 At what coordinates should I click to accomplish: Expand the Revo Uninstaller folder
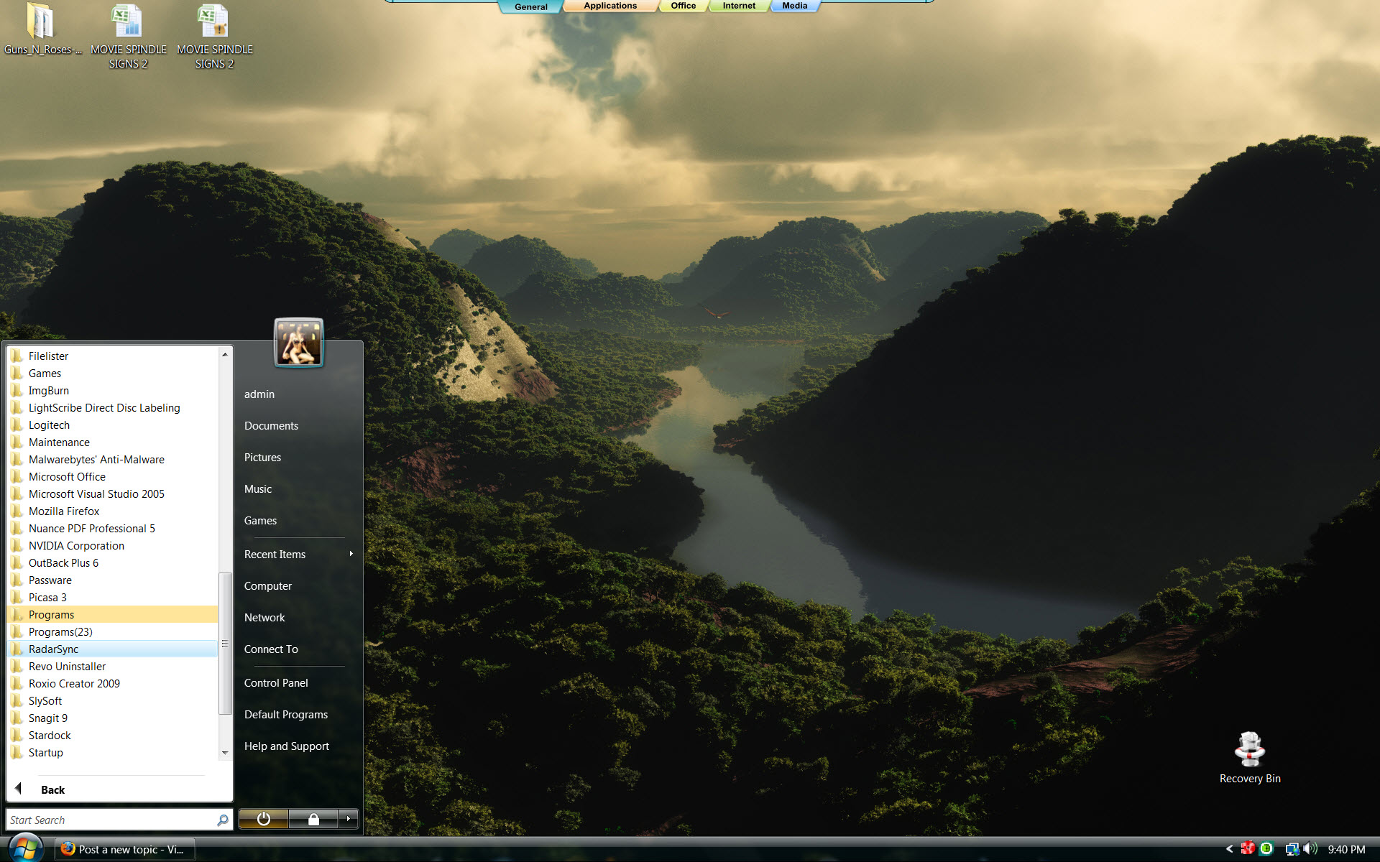112,667
